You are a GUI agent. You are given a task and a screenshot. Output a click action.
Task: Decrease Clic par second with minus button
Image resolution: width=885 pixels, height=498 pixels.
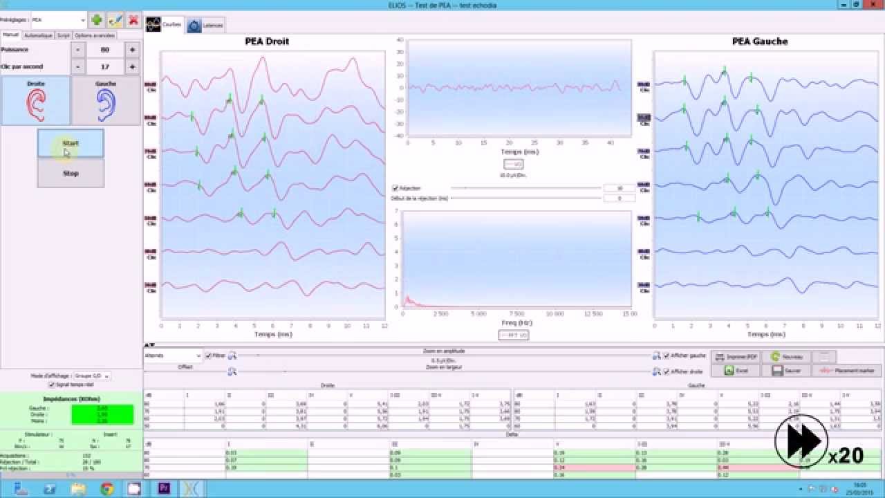[x=78, y=66]
